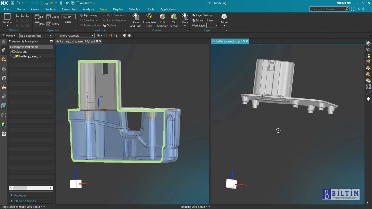
Task: Click the Edit Section icon
Action: (x=162, y=17)
